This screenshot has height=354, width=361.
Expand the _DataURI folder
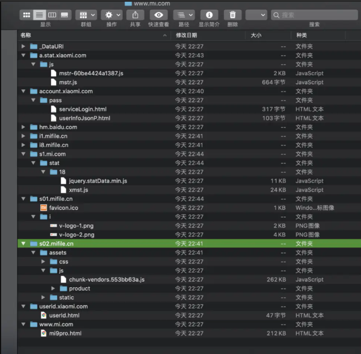[x=23, y=46]
